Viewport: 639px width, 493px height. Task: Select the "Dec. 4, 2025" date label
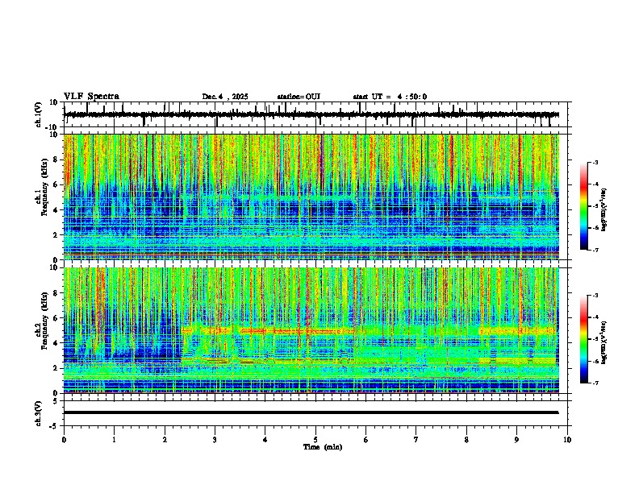pos(225,97)
